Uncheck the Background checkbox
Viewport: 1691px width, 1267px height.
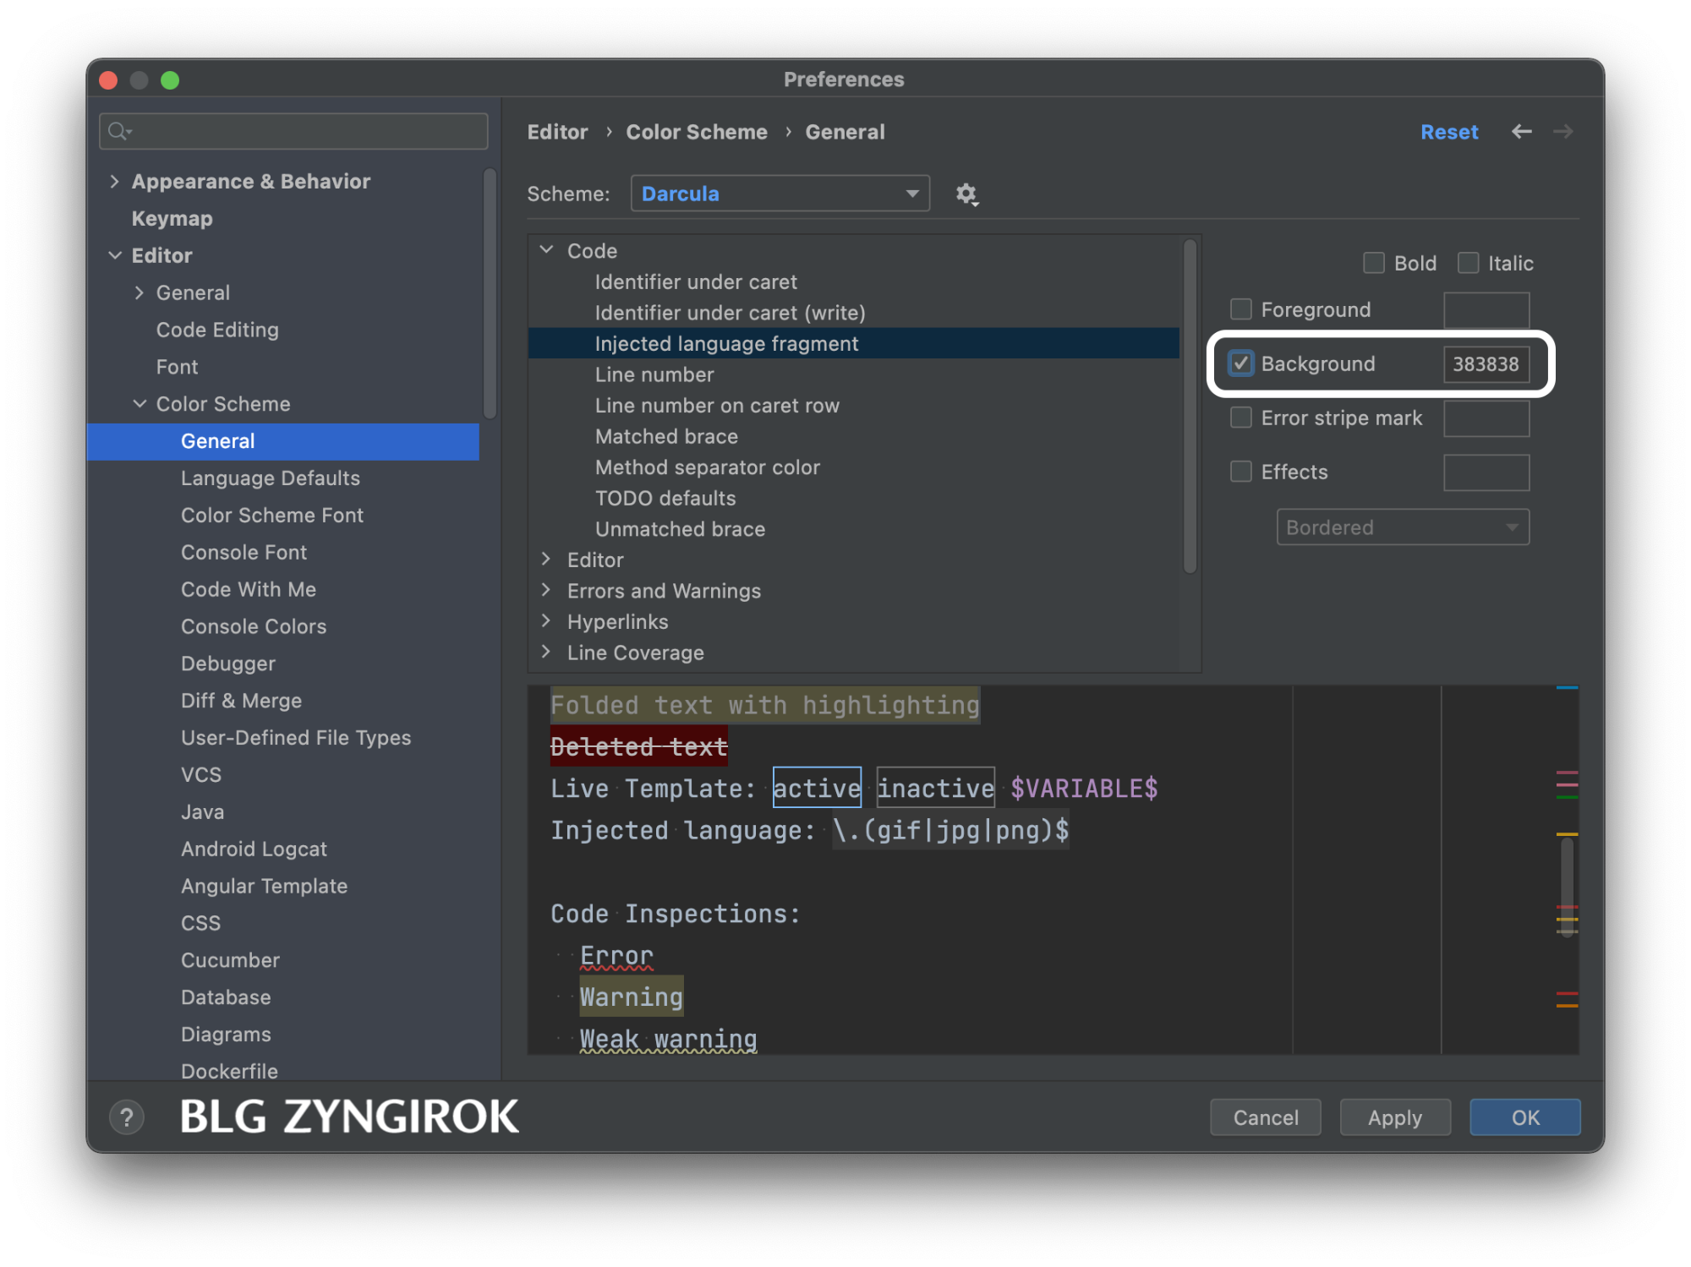(x=1240, y=363)
